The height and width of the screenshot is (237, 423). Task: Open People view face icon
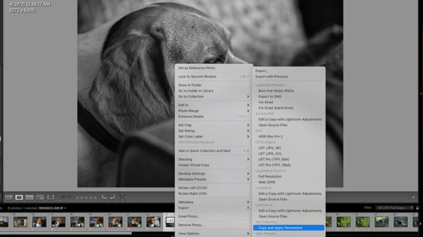[51, 197]
